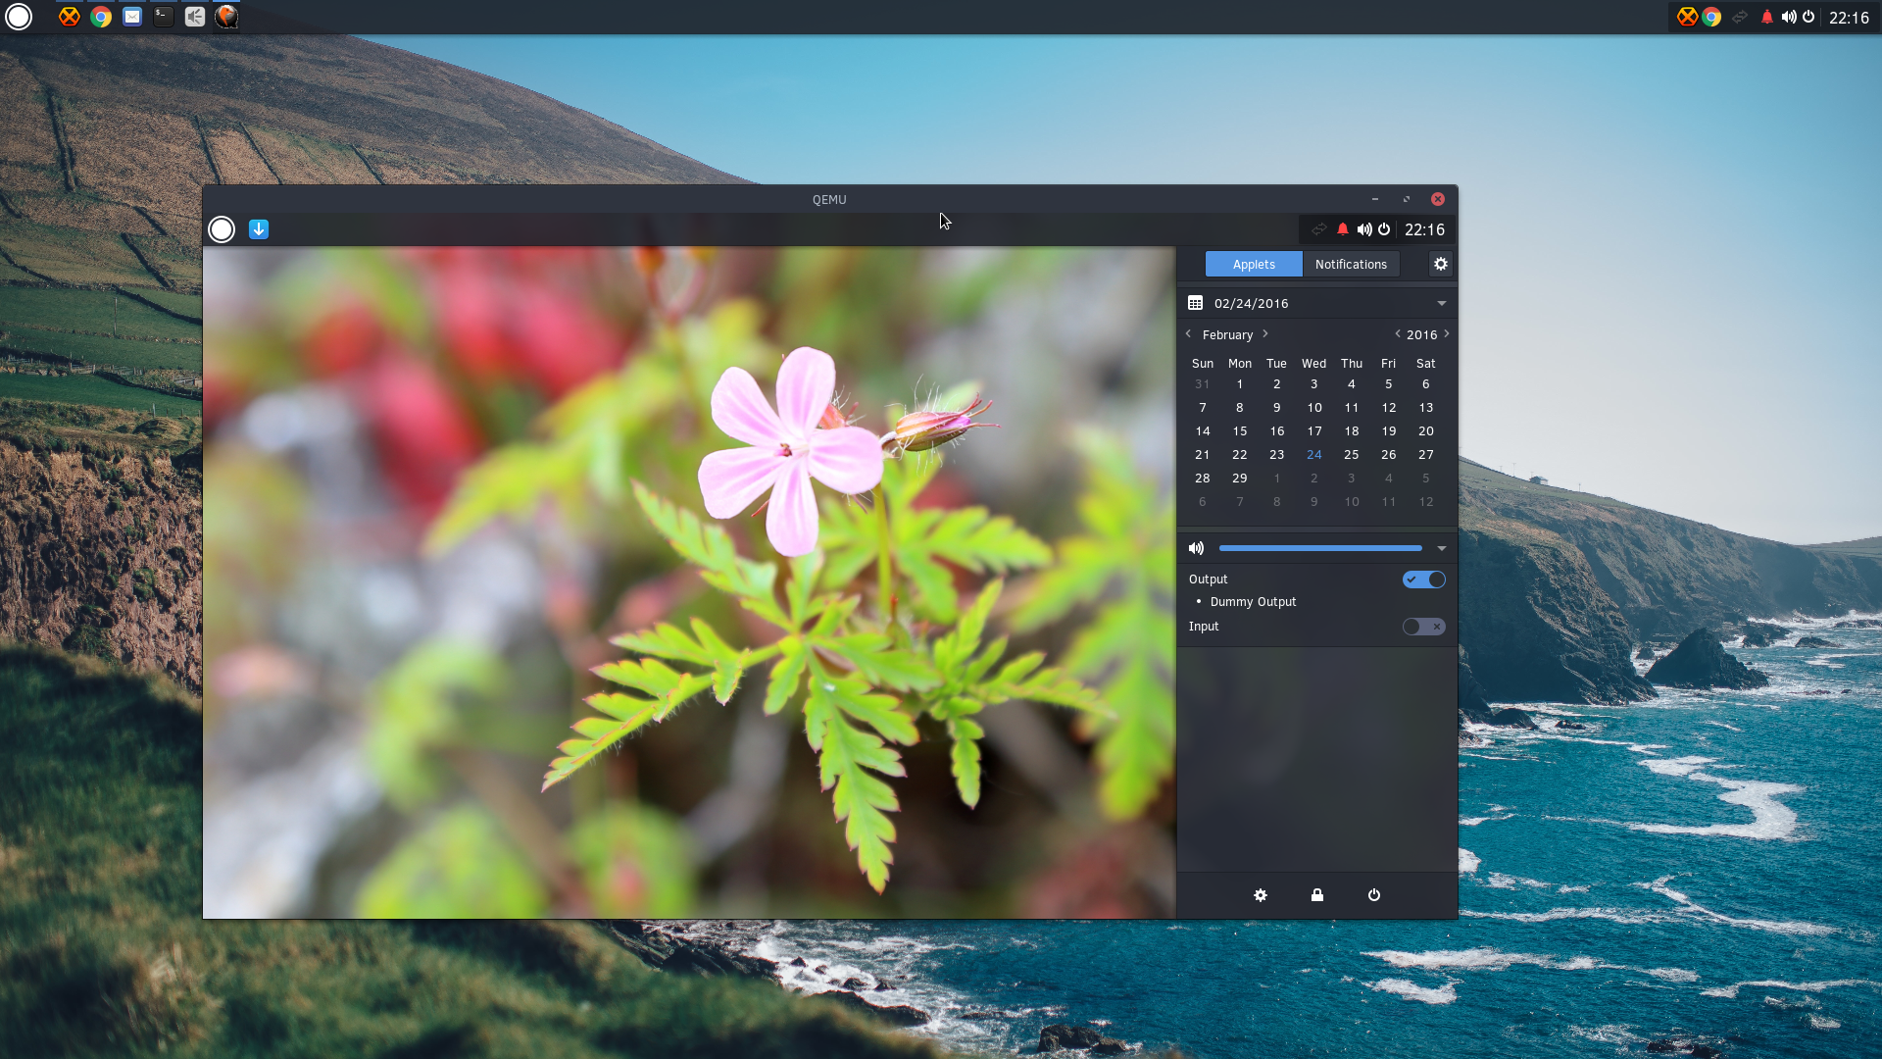
Task: Click the speaker icon beside the volume slider
Action: click(x=1196, y=548)
